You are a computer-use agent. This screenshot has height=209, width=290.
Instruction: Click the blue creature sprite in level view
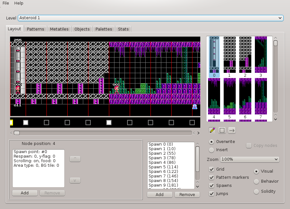click(x=195, y=107)
